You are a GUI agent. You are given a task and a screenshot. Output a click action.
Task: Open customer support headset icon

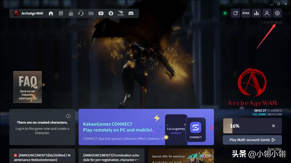click(81, 13)
